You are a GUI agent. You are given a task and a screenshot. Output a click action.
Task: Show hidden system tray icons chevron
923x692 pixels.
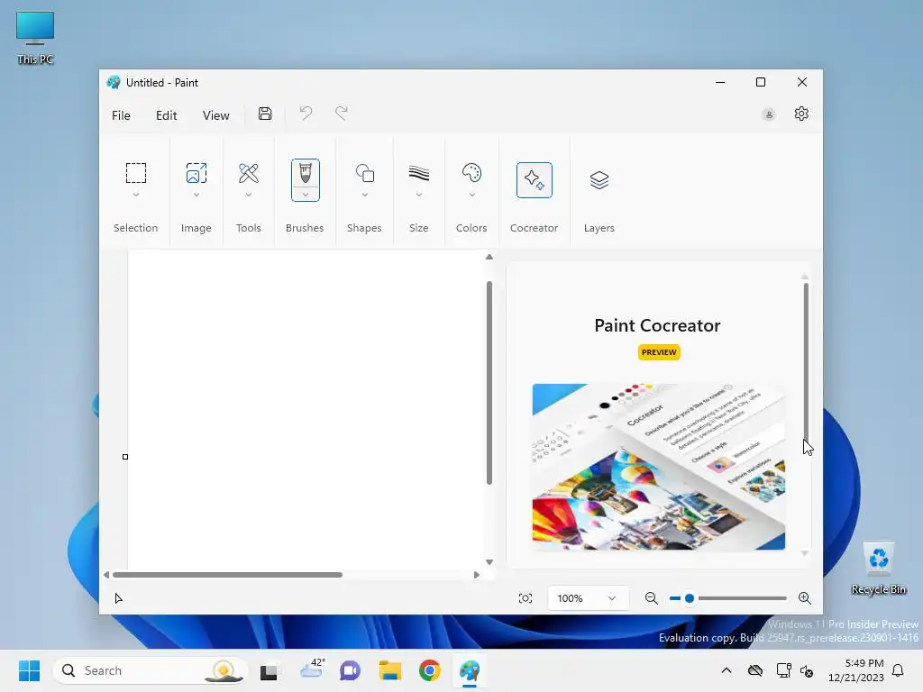[727, 670]
